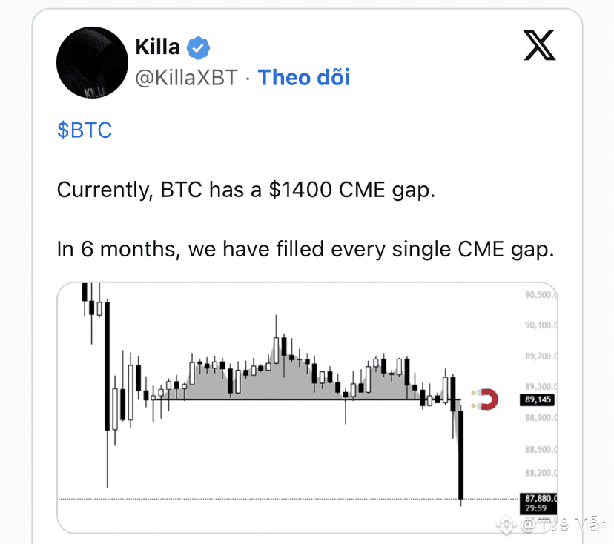This screenshot has width=614, height=544.
Task: Click the "In 6 months" tweet sentence
Action: click(x=305, y=249)
